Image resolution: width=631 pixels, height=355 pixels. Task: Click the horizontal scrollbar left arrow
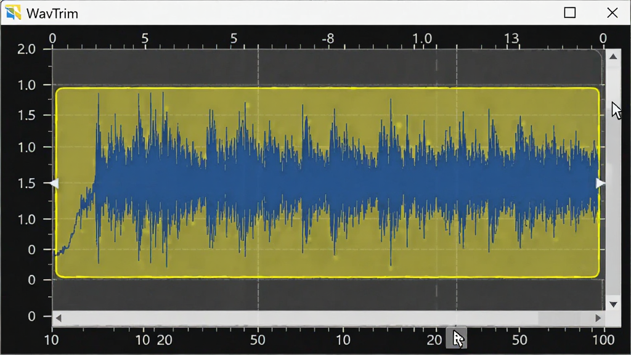click(59, 319)
